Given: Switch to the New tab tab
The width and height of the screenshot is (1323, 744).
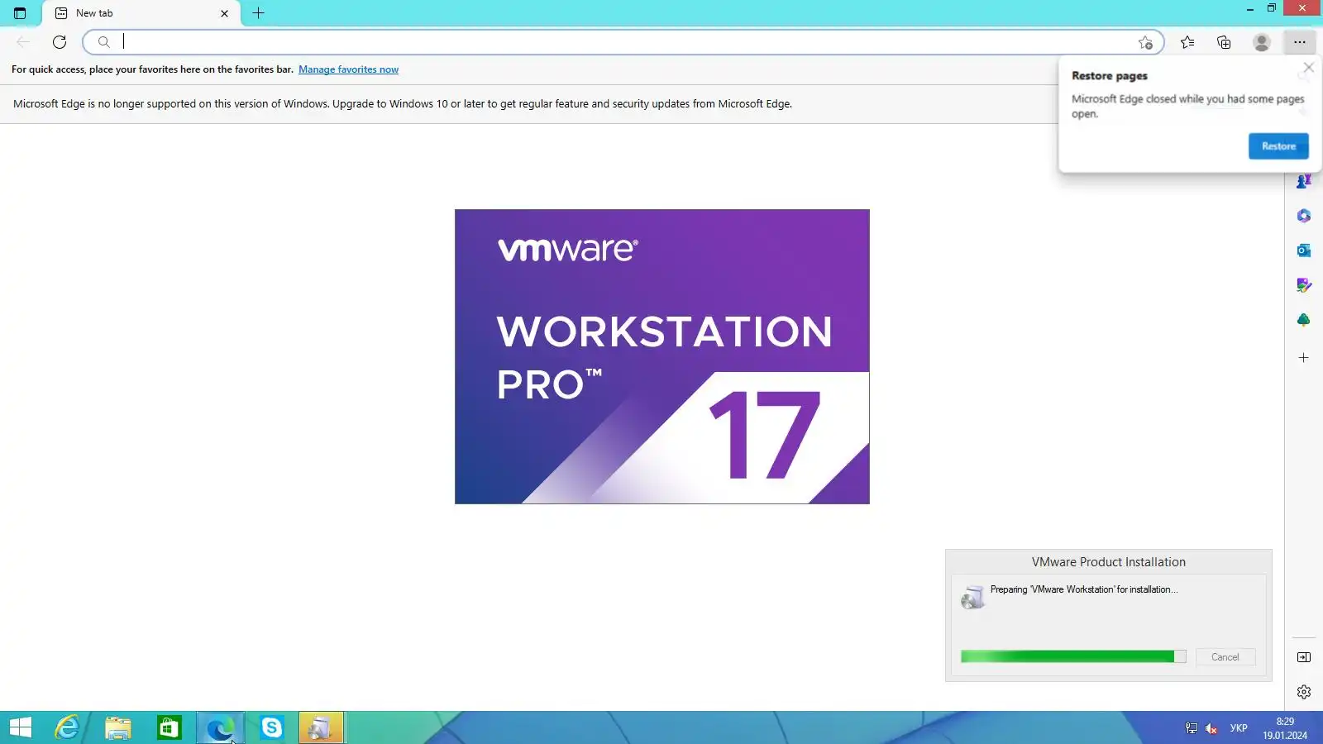Looking at the screenshot, I should pyautogui.click(x=141, y=13).
